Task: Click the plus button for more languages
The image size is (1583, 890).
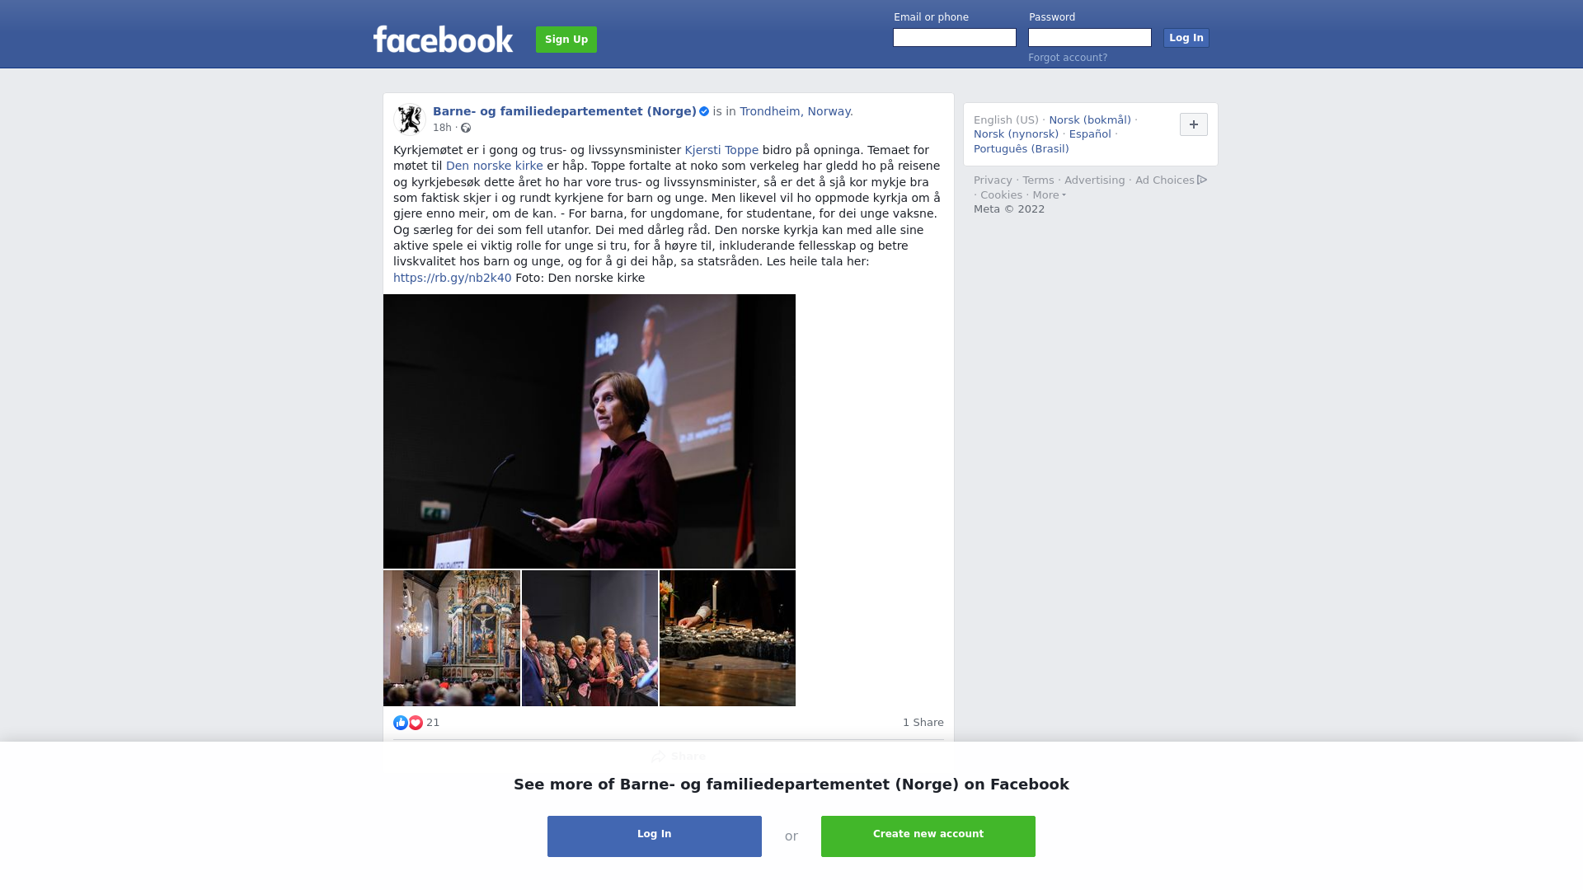Action: pos(1194,124)
